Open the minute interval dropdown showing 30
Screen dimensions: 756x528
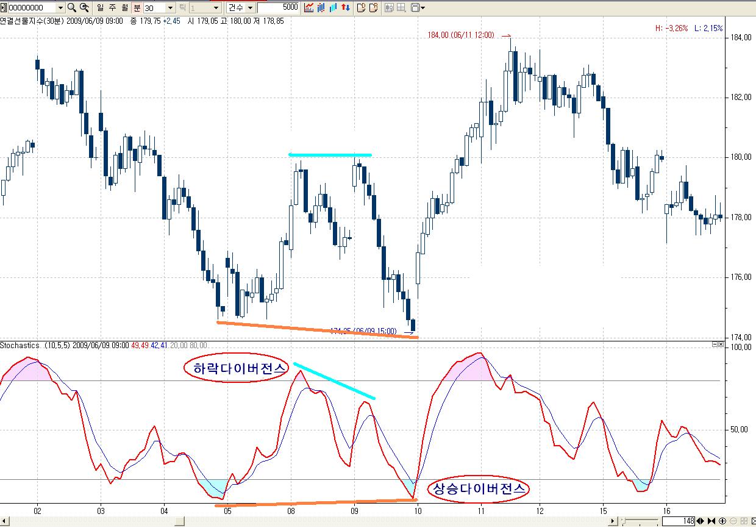(x=169, y=8)
